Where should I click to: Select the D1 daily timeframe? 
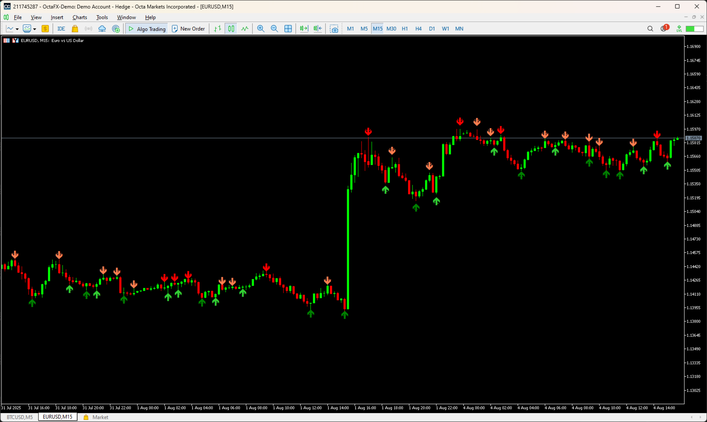point(432,29)
